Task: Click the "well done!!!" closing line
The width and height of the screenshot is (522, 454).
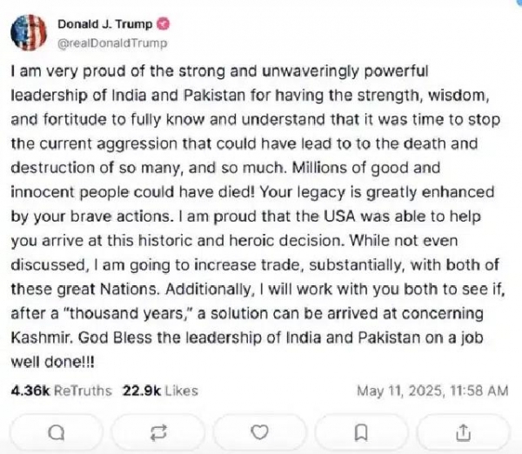Action: [x=52, y=362]
